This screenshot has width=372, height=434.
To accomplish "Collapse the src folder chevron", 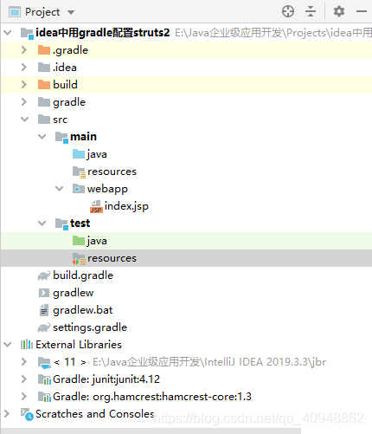I will pyautogui.click(x=25, y=120).
